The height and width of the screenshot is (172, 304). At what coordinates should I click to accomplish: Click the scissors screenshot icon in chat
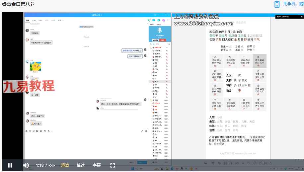(34, 131)
